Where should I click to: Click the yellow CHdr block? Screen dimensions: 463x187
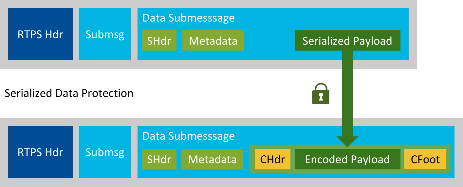pos(272,159)
